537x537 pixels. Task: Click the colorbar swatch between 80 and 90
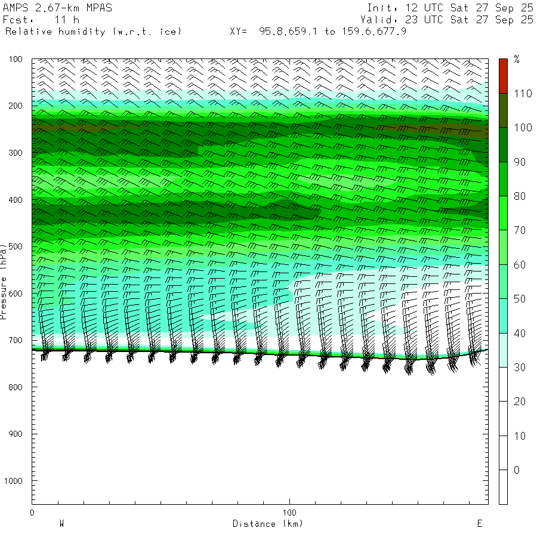pyautogui.click(x=503, y=179)
